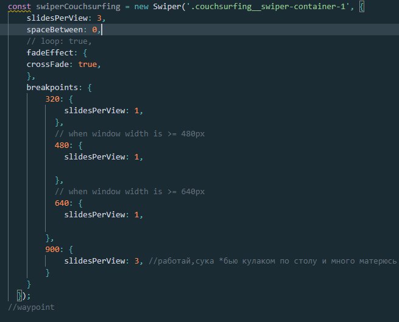Click the closing '});' of the Swiper call
The image size is (399, 322).
click(x=24, y=296)
